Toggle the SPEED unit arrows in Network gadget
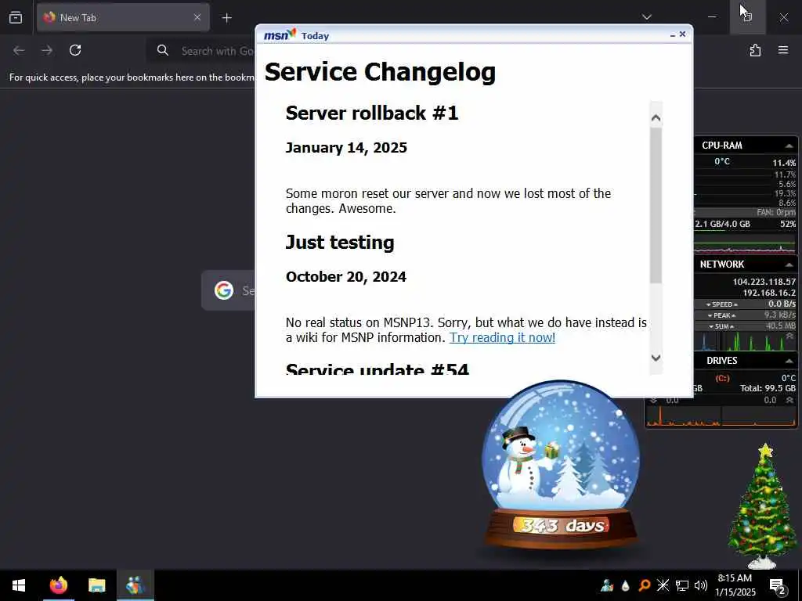Screen dimensions: 802x601 pos(721,304)
